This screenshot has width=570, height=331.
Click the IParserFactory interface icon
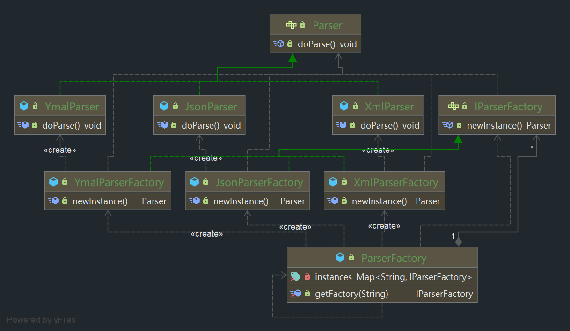tap(453, 107)
